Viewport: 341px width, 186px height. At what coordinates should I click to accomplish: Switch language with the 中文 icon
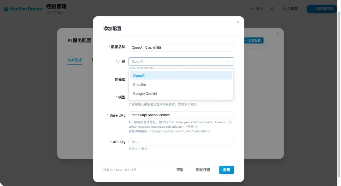[252, 9]
